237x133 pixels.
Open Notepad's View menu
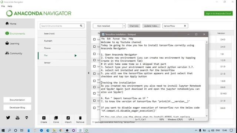[x=124, y=39]
